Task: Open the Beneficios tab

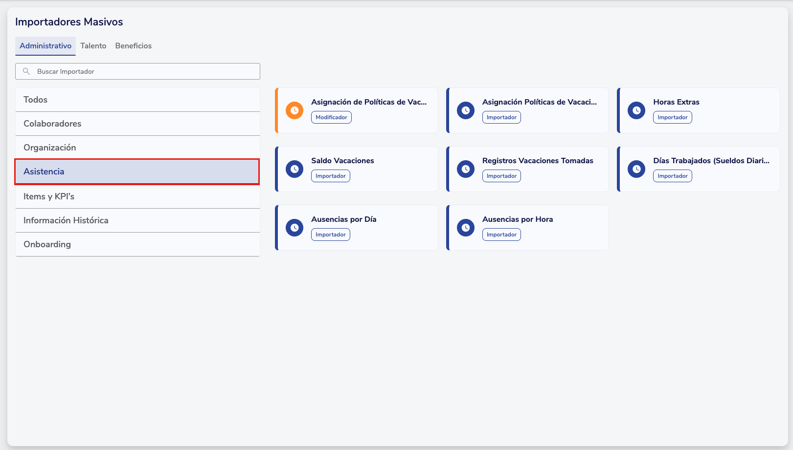Action: click(x=133, y=46)
